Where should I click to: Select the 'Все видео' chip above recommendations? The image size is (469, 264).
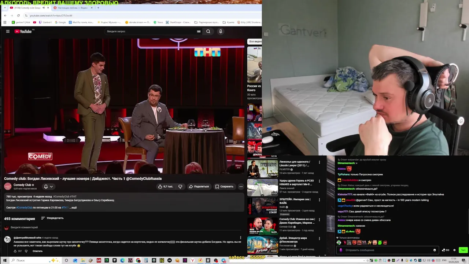coord(255,41)
